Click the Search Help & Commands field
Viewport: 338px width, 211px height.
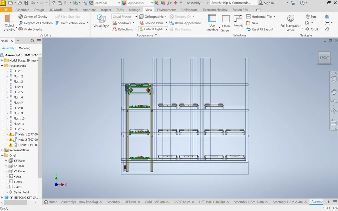click(x=233, y=3)
